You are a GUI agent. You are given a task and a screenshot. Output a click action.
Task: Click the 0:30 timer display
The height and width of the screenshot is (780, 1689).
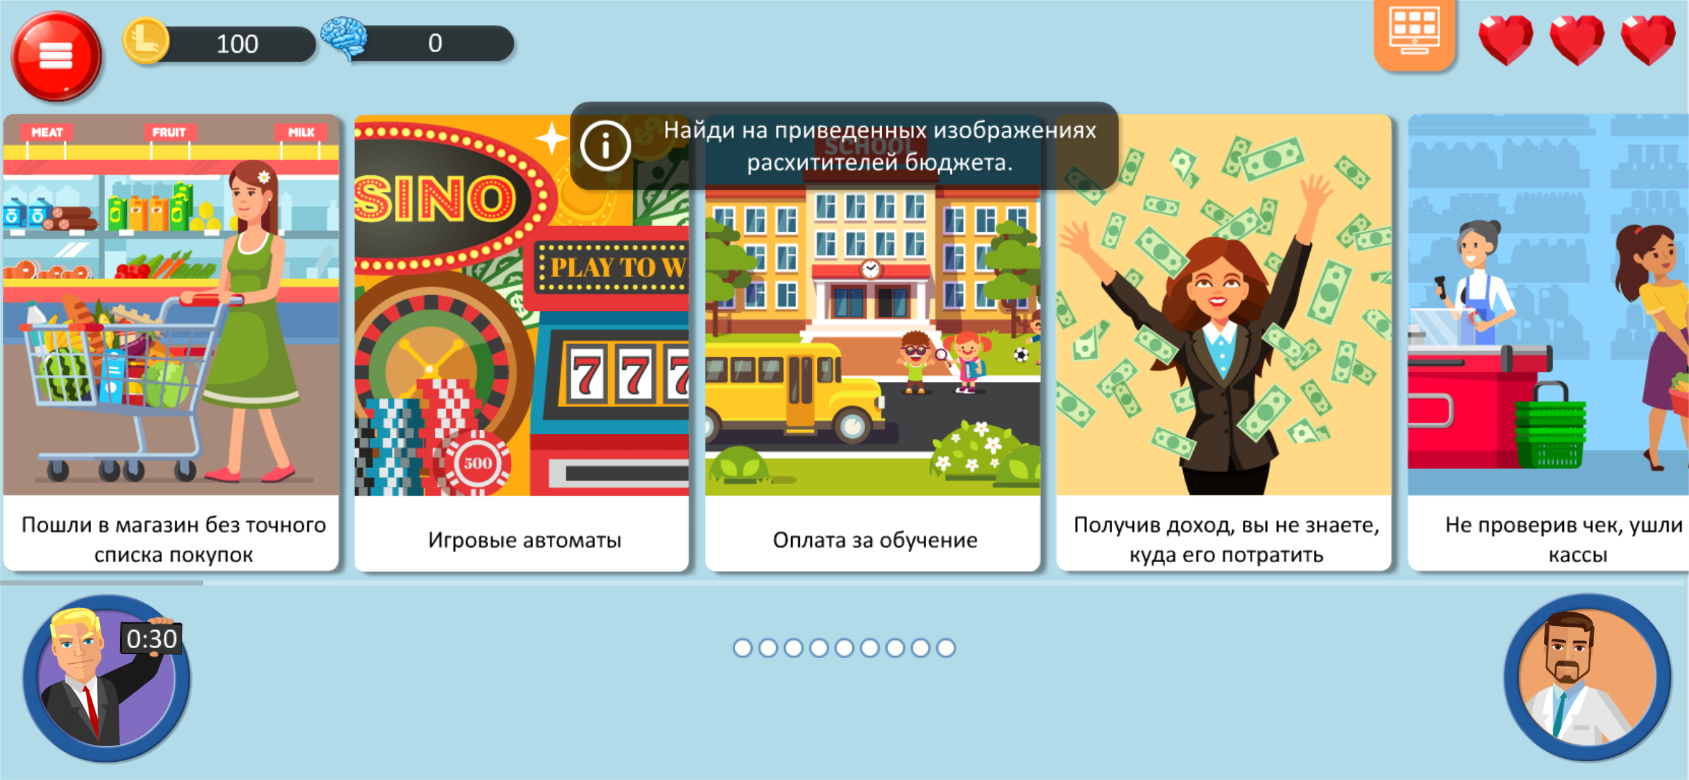click(x=151, y=639)
